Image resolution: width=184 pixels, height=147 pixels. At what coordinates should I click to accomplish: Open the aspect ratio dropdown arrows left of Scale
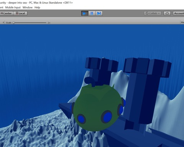click(x=3, y=23)
